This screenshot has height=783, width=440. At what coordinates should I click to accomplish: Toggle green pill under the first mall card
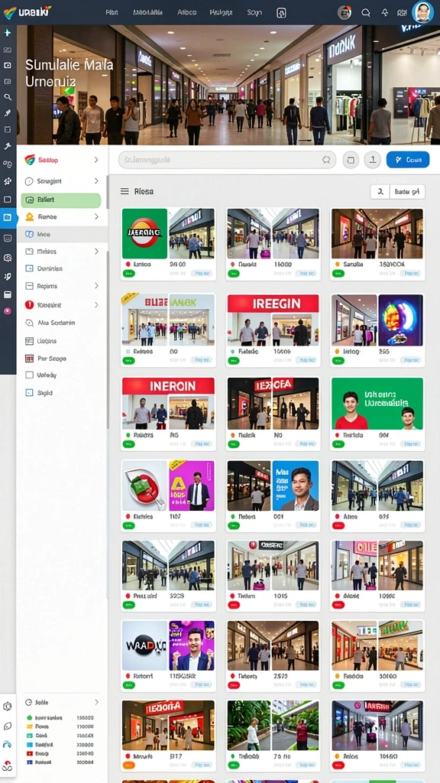coord(128,274)
